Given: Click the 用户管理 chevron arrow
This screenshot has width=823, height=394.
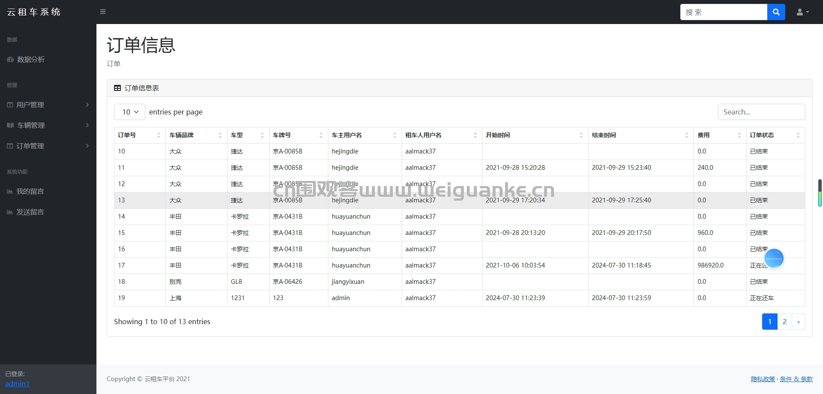Looking at the screenshot, I should click(87, 105).
